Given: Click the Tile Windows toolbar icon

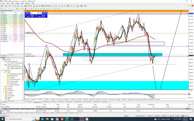Looking at the screenshot, I should pyautogui.click(x=68, y=6).
